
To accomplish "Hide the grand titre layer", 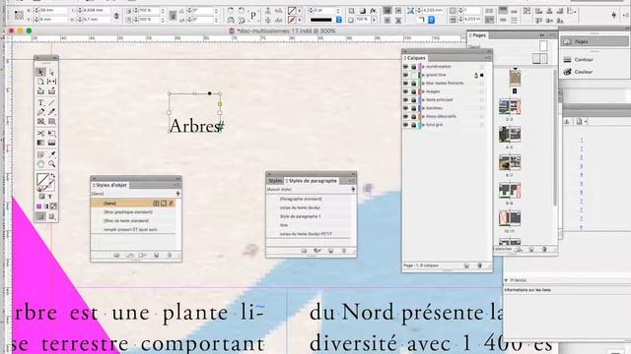I will click(x=406, y=75).
